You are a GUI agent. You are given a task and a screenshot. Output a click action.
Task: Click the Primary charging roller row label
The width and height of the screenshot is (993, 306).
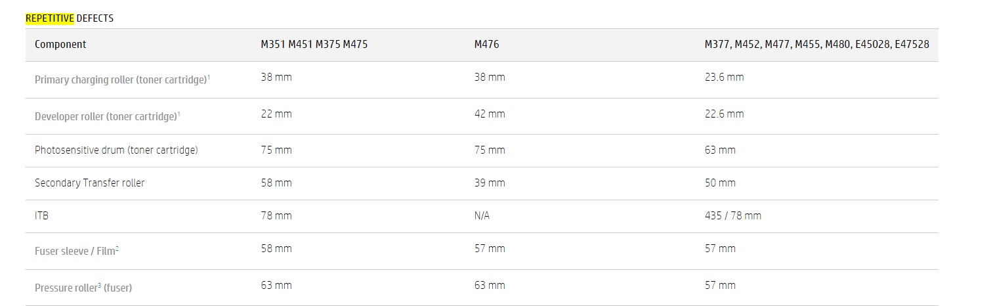click(x=122, y=79)
